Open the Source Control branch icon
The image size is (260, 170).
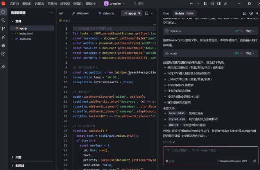pos(3,29)
